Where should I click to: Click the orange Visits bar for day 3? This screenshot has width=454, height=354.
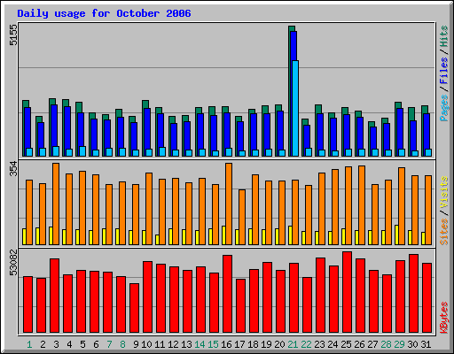(56, 204)
